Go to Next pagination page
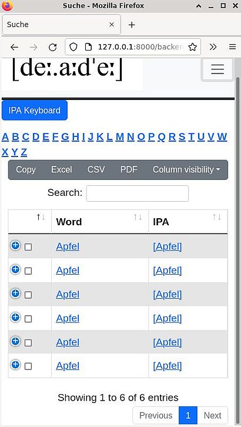The width and height of the screenshot is (241, 427). click(x=212, y=415)
